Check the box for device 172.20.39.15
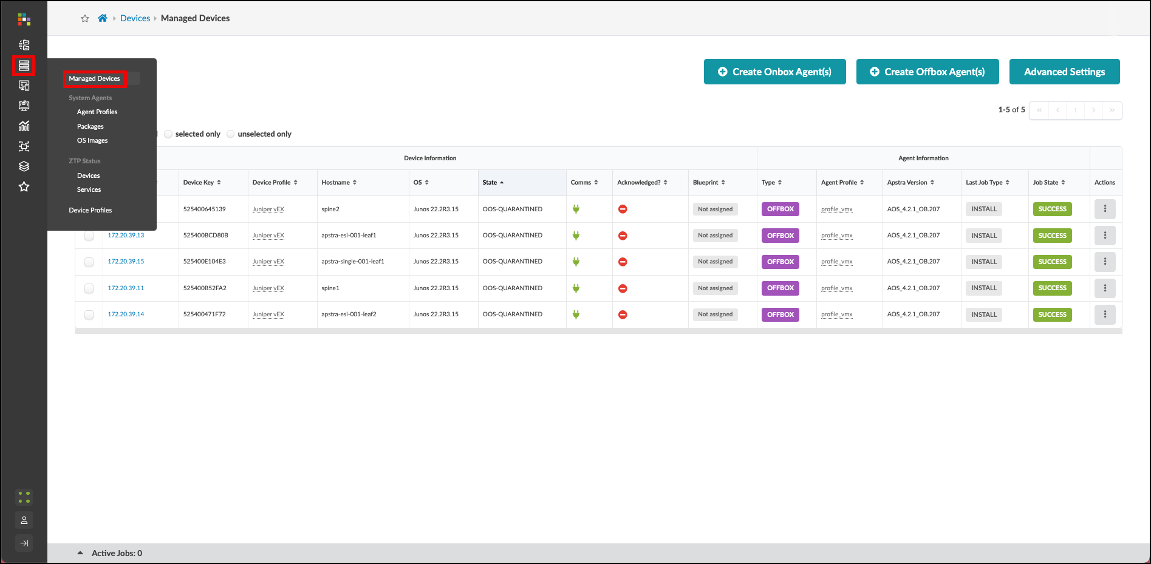 coord(89,262)
